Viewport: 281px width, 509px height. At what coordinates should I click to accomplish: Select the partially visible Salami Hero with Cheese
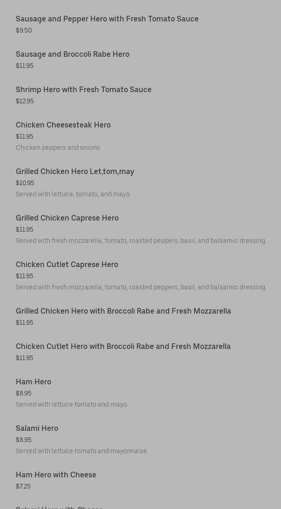pyautogui.click(x=60, y=507)
